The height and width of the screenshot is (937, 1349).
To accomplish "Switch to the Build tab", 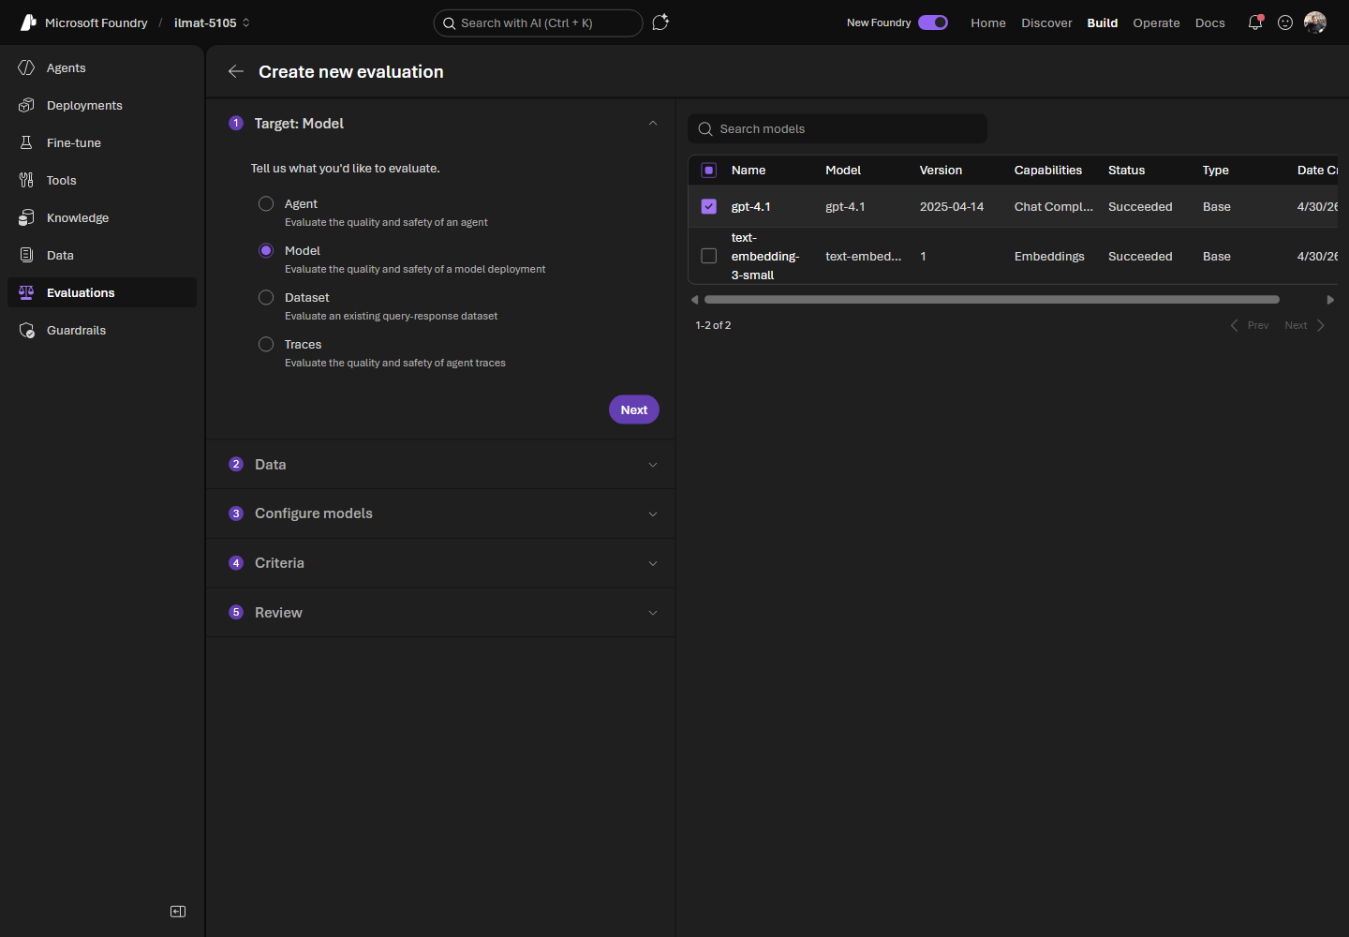I will point(1103,22).
